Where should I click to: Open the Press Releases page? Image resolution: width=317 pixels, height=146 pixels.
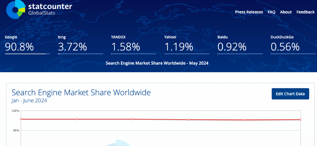tap(249, 12)
